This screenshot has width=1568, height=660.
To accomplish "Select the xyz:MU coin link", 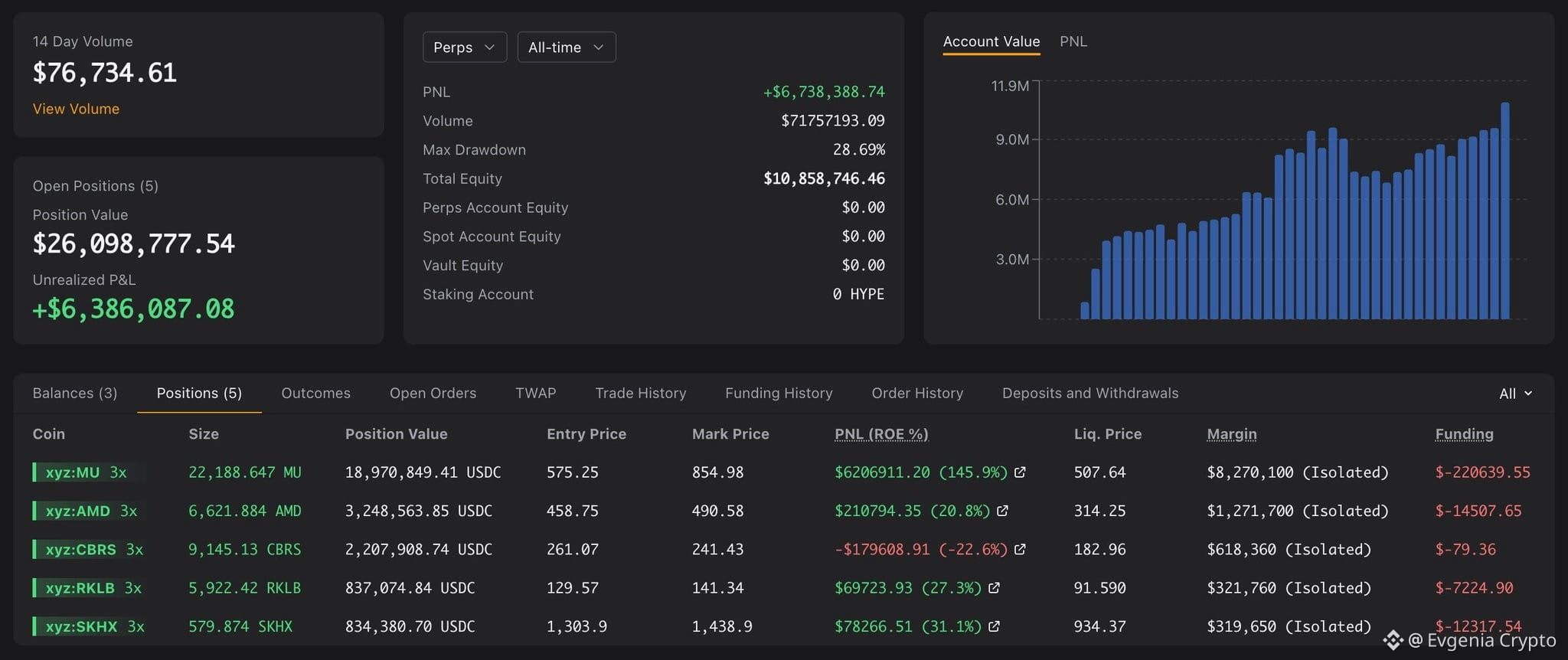I will pyautogui.click(x=73, y=472).
